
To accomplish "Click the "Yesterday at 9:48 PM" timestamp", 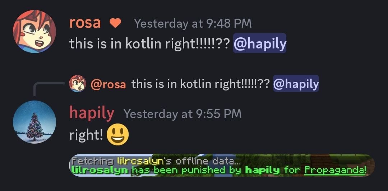I will [193, 23].
